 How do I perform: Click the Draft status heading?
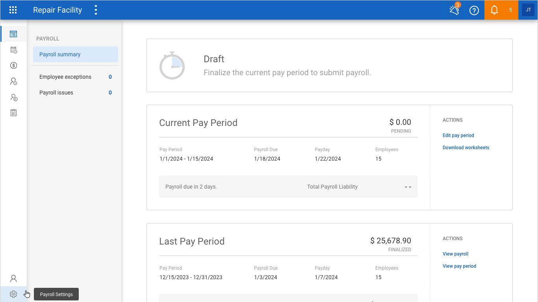[214, 59]
